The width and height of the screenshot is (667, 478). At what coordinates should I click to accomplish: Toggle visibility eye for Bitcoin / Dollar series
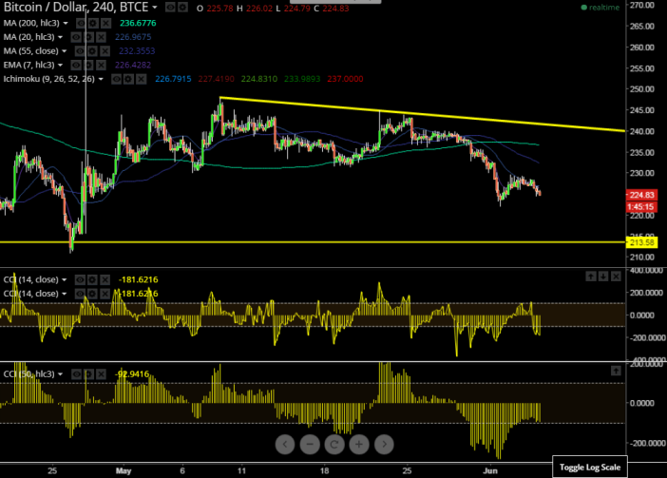[170, 8]
